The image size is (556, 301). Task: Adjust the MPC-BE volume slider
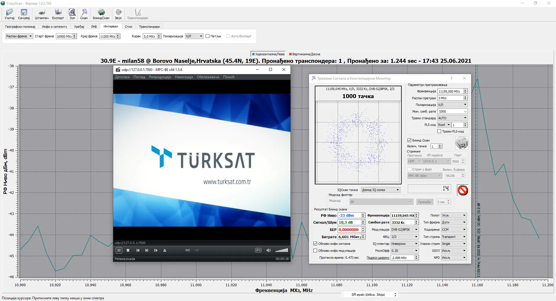[281, 250]
